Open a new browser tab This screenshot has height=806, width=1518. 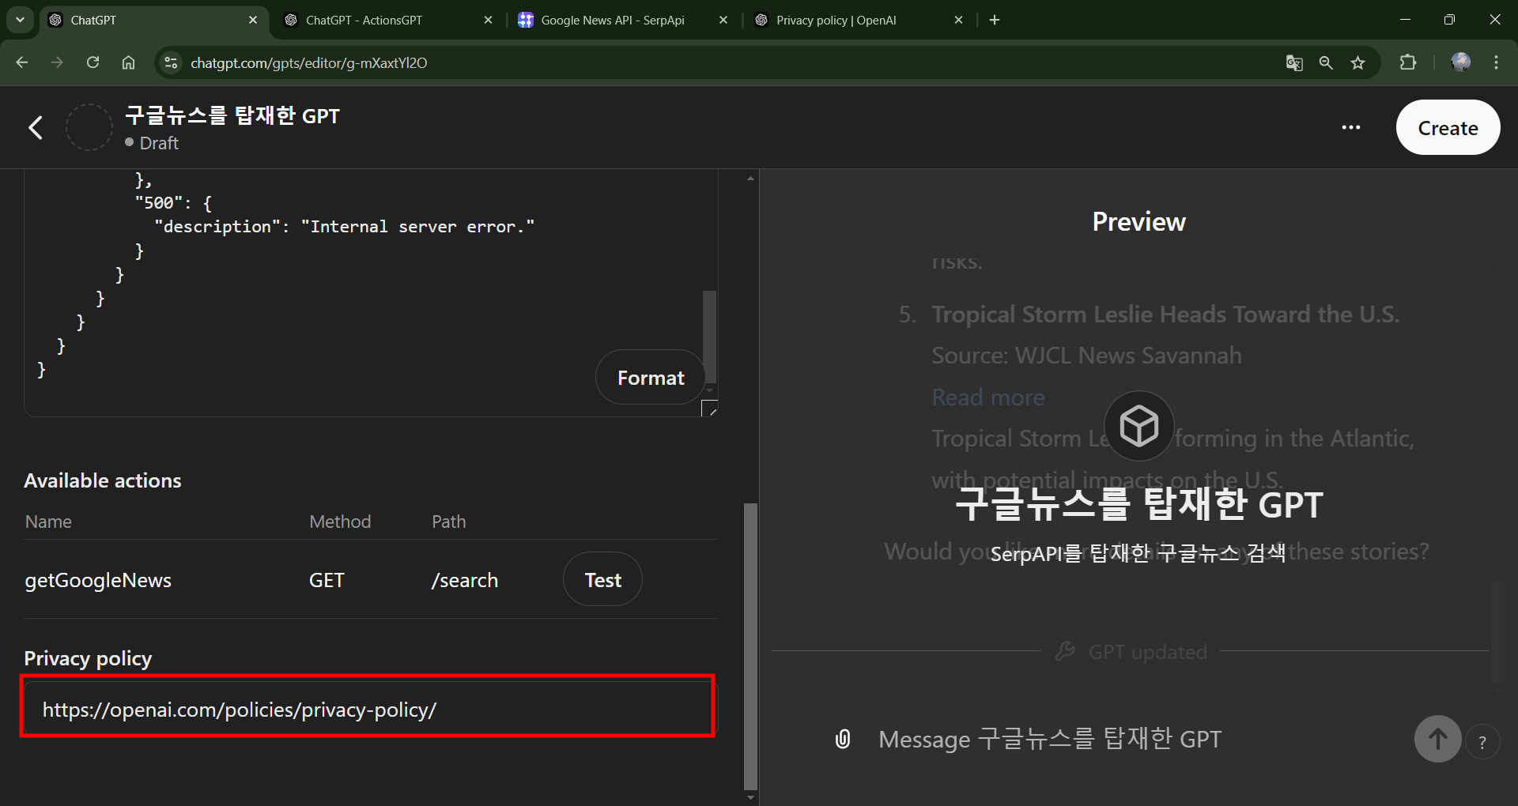[995, 20]
